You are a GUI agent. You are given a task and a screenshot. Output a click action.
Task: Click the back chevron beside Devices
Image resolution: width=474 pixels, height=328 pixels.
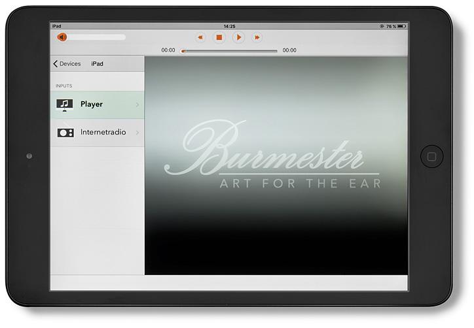[55, 63]
